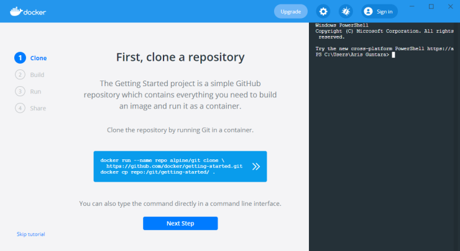Screen dimensions: 460x251
Task: Click the Sign in label
Action: pos(384,12)
